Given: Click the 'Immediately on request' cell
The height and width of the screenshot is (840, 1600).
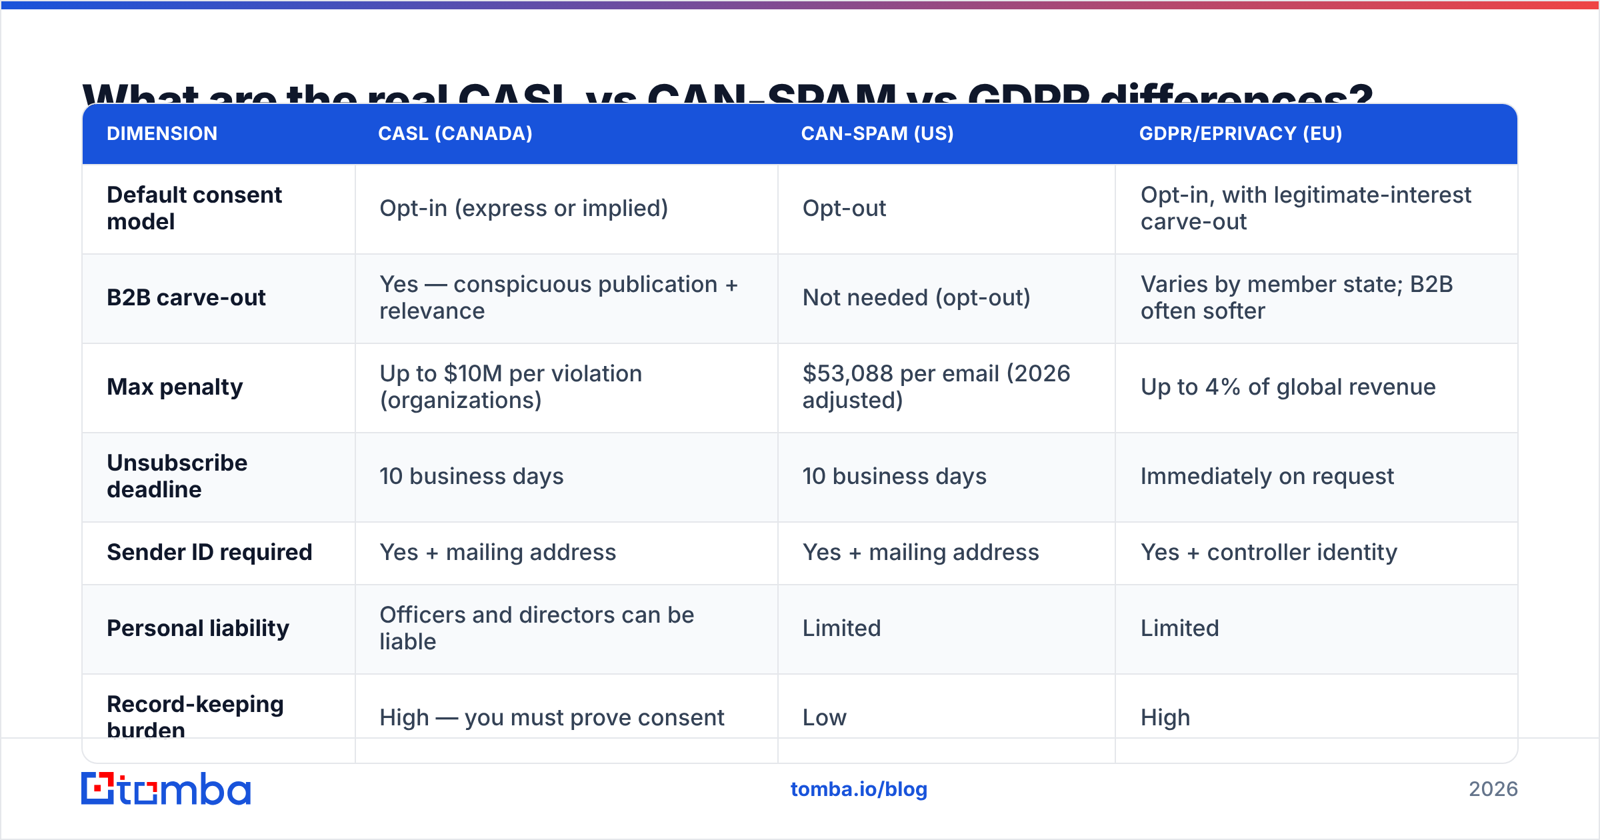Looking at the screenshot, I should point(1267,476).
